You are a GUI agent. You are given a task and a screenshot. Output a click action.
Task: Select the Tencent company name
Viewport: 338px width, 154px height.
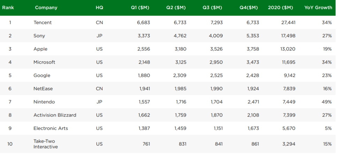click(43, 22)
